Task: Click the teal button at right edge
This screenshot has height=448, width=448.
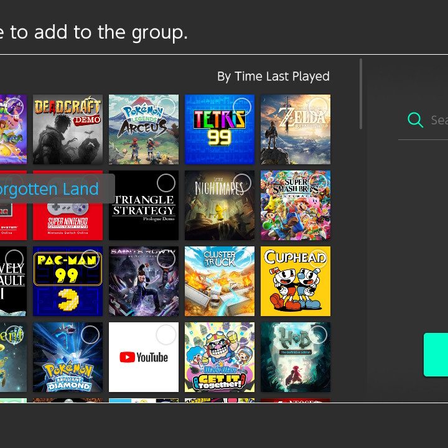Action: 436,355
